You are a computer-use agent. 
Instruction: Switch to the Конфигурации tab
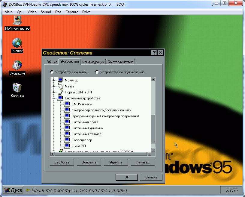point(93,62)
